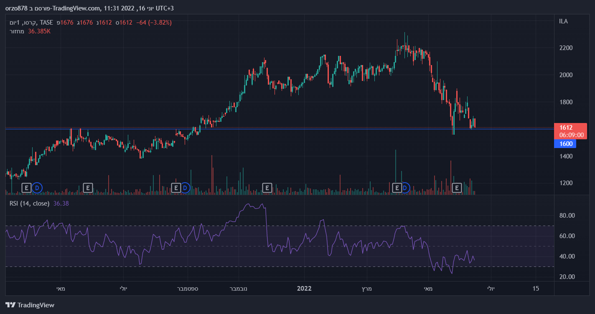The height and width of the screenshot is (314, 595).
Task: Select the rightmost D dividend marker
Action: tap(405, 188)
